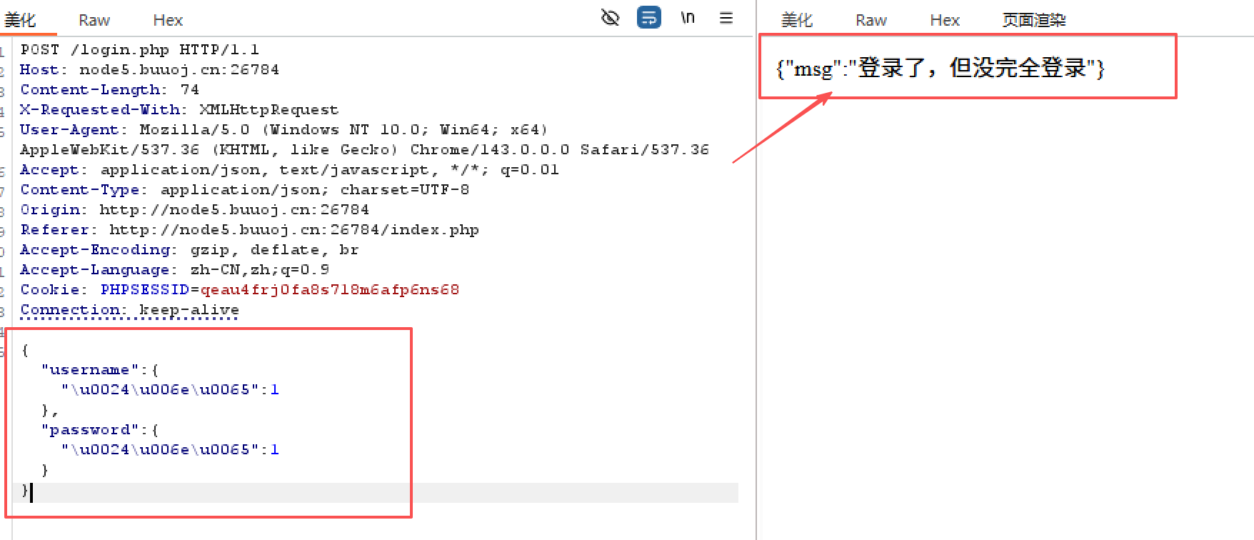Click the Referer header URL

tap(294, 230)
